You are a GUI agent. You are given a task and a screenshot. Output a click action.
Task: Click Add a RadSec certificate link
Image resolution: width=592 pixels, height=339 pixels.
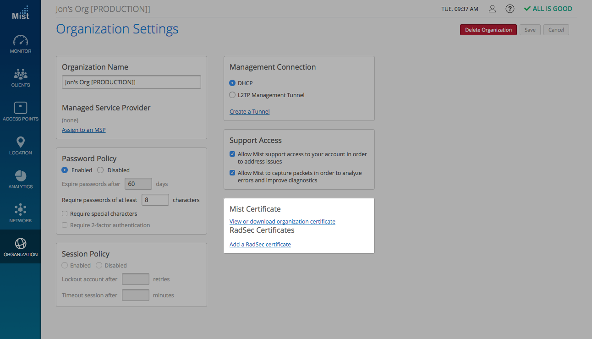tap(260, 245)
